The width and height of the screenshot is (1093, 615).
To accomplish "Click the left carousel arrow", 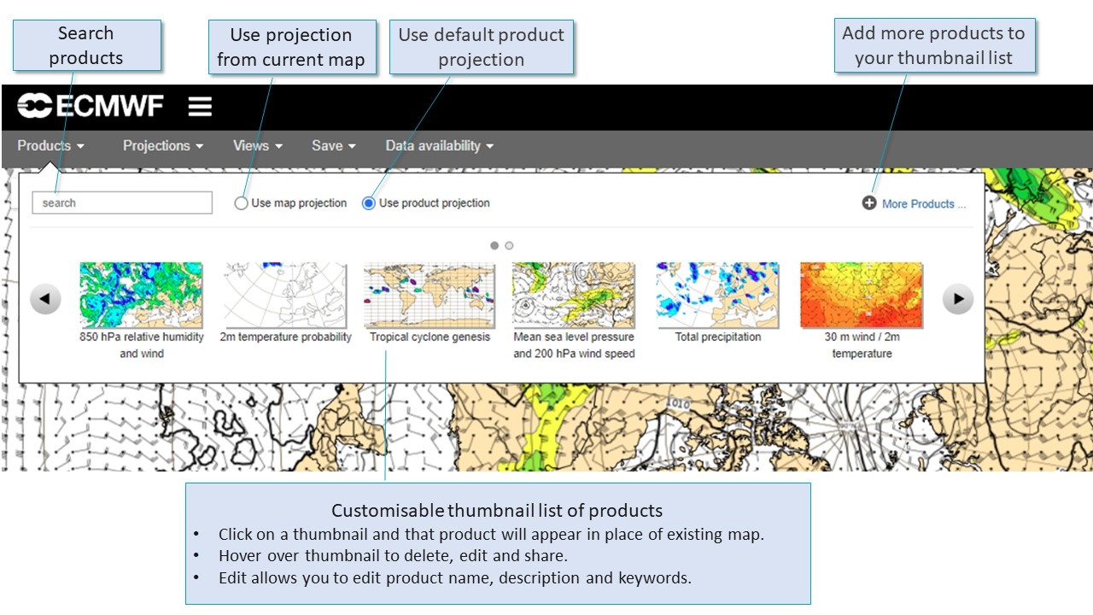I will tap(44, 298).
